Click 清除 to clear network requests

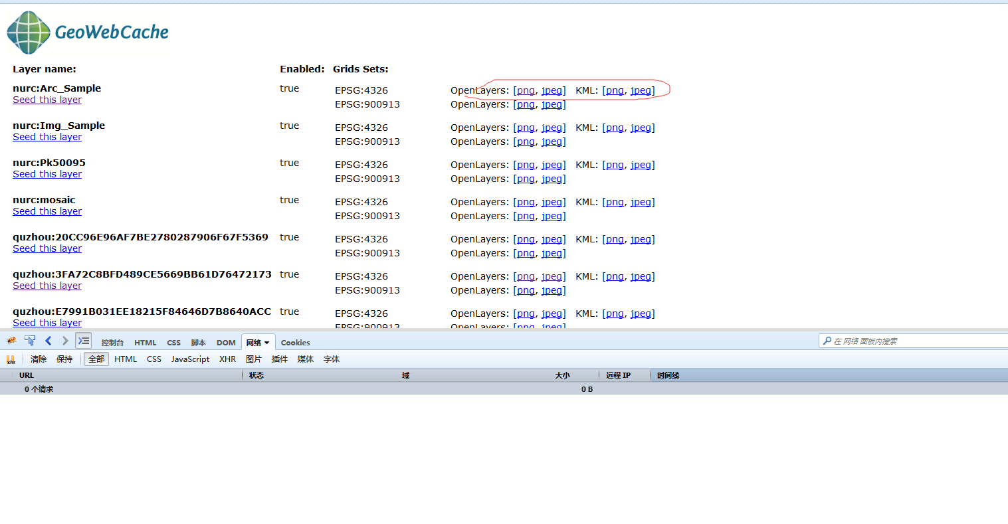click(39, 359)
